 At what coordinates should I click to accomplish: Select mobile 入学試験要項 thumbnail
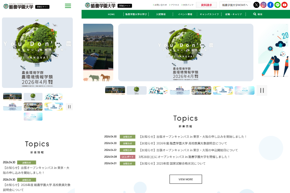tap(54, 107)
